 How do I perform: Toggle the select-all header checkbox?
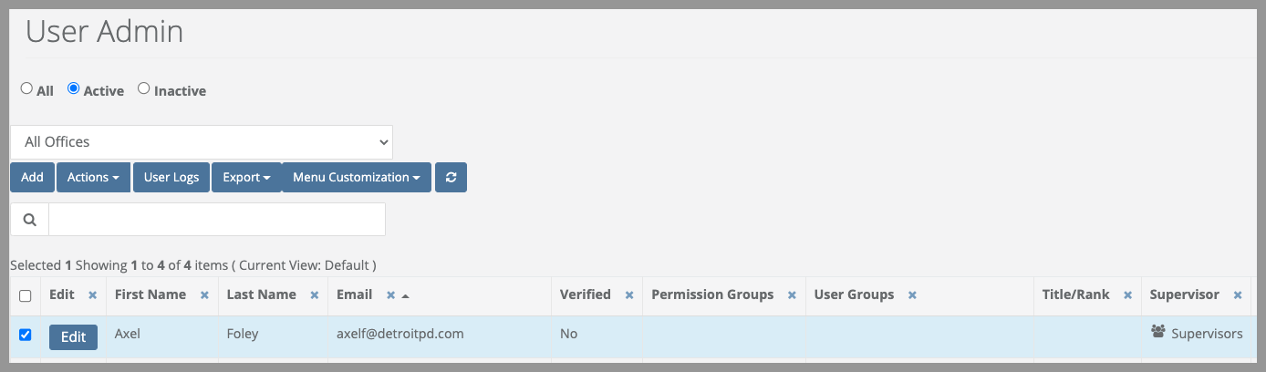pos(26,295)
